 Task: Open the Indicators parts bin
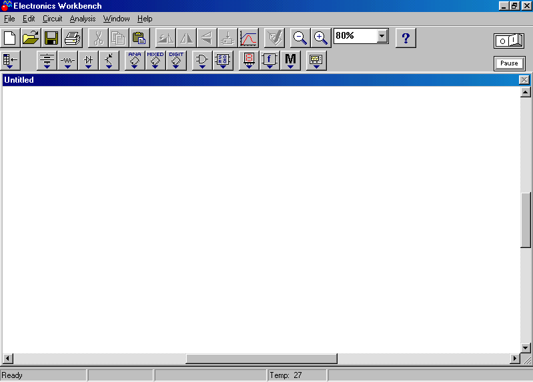pyautogui.click(x=249, y=61)
